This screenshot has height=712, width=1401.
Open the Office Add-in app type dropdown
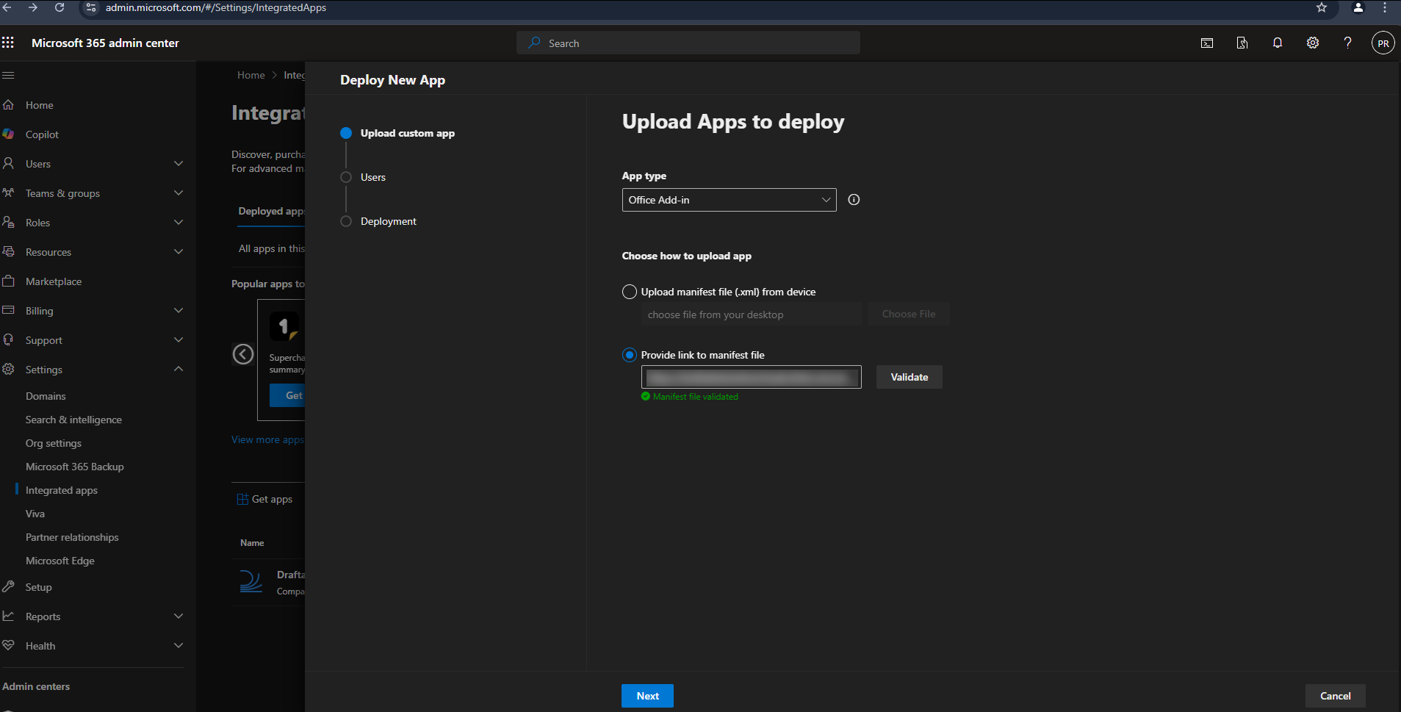tap(728, 200)
